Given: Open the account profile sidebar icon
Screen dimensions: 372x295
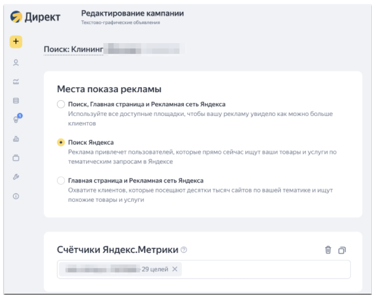Looking at the screenshot, I should [x=16, y=63].
